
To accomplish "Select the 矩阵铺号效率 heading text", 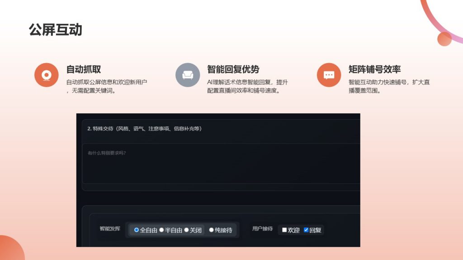I will click(x=374, y=70).
